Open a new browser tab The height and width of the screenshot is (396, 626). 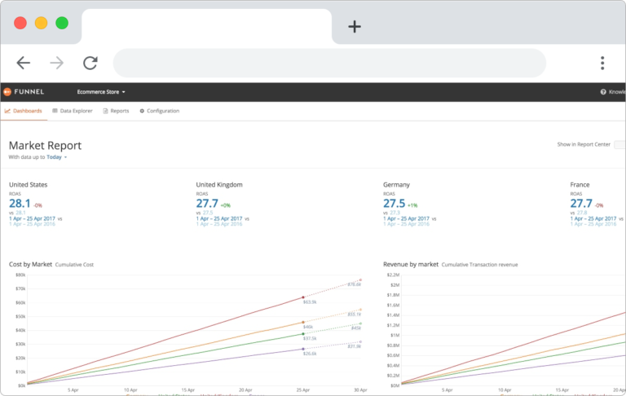tap(355, 27)
